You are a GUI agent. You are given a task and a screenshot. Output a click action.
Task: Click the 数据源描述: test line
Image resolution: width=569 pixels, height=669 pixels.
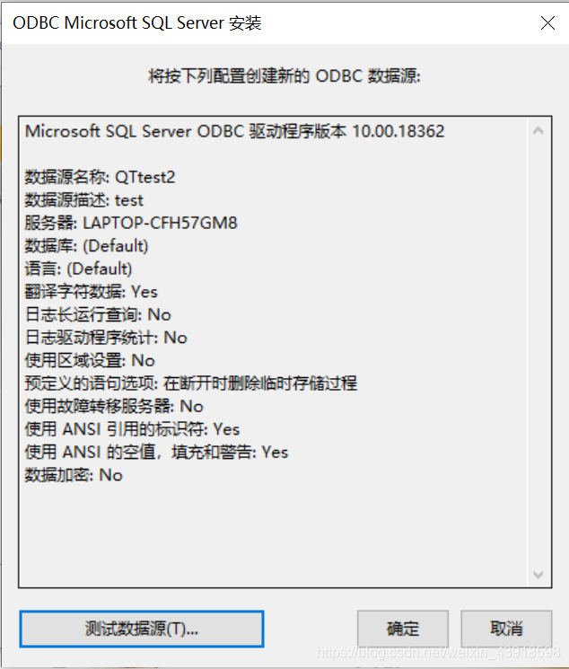[83, 200]
